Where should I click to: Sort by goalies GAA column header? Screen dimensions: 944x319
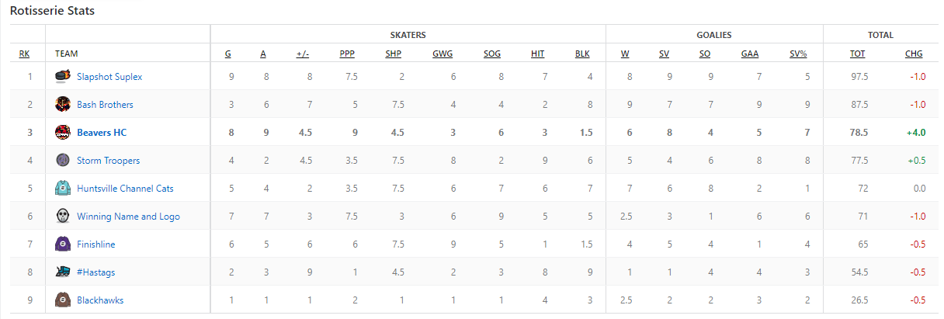(x=750, y=54)
